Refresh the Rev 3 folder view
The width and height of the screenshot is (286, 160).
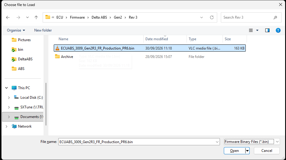pos(212,17)
